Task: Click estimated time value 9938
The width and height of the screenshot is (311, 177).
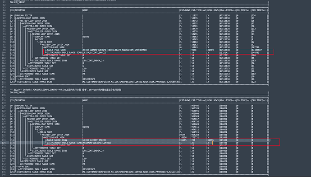Action: click(x=194, y=50)
